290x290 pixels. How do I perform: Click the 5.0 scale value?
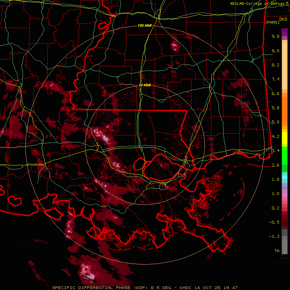(x=275, y=122)
